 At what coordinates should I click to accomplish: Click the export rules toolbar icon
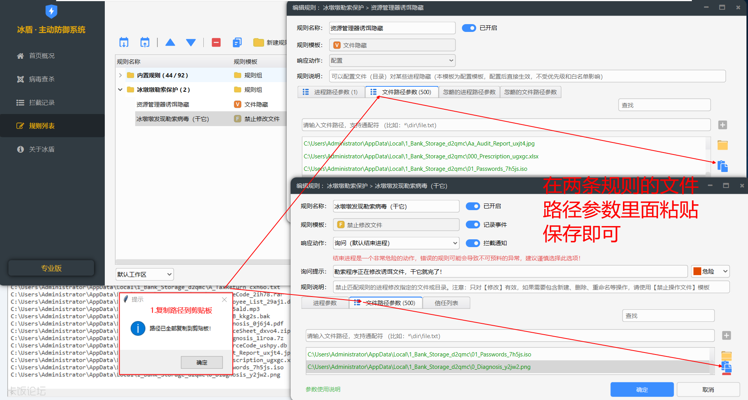pyautogui.click(x=145, y=42)
